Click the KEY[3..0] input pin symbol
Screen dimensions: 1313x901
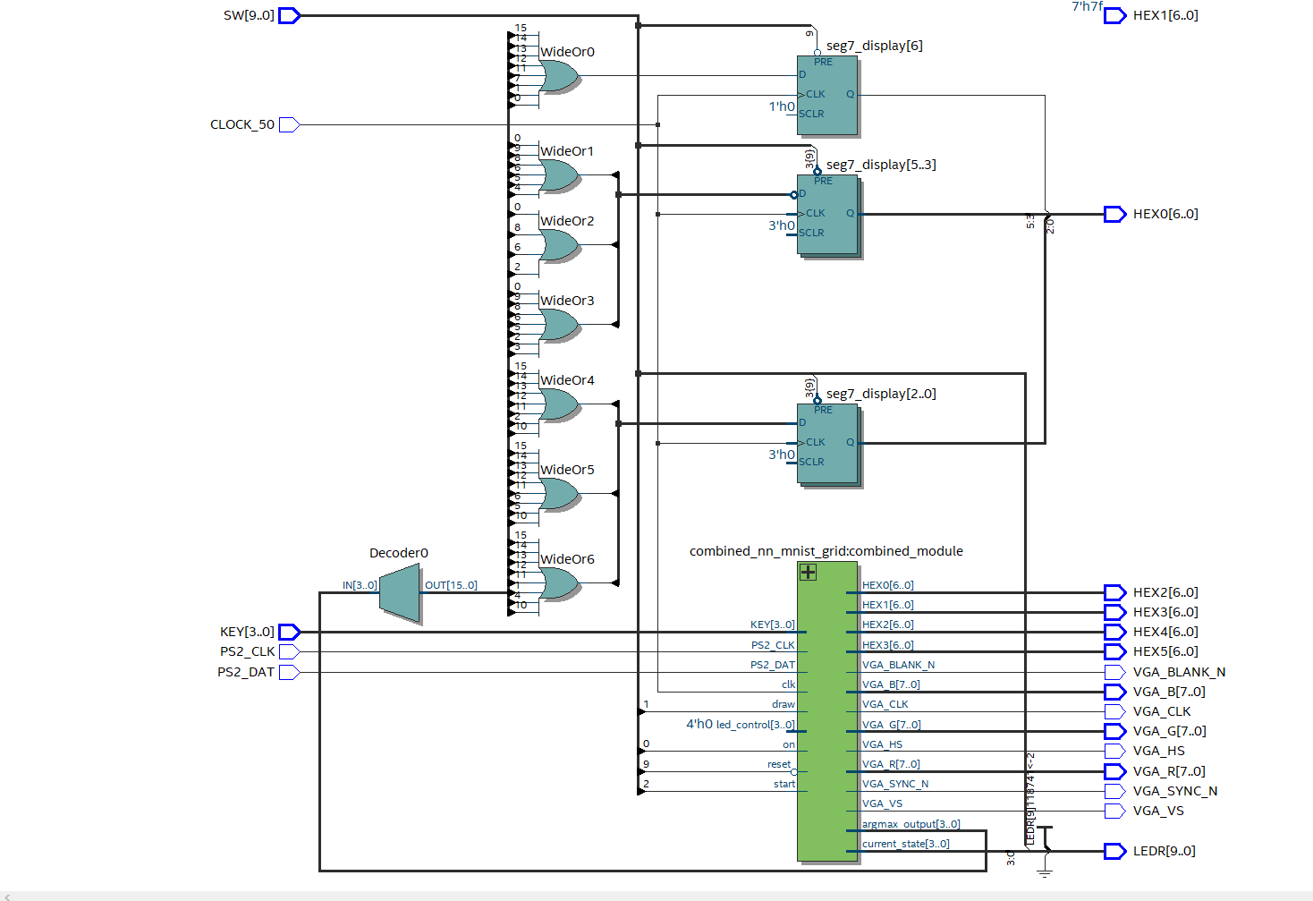pyautogui.click(x=289, y=632)
